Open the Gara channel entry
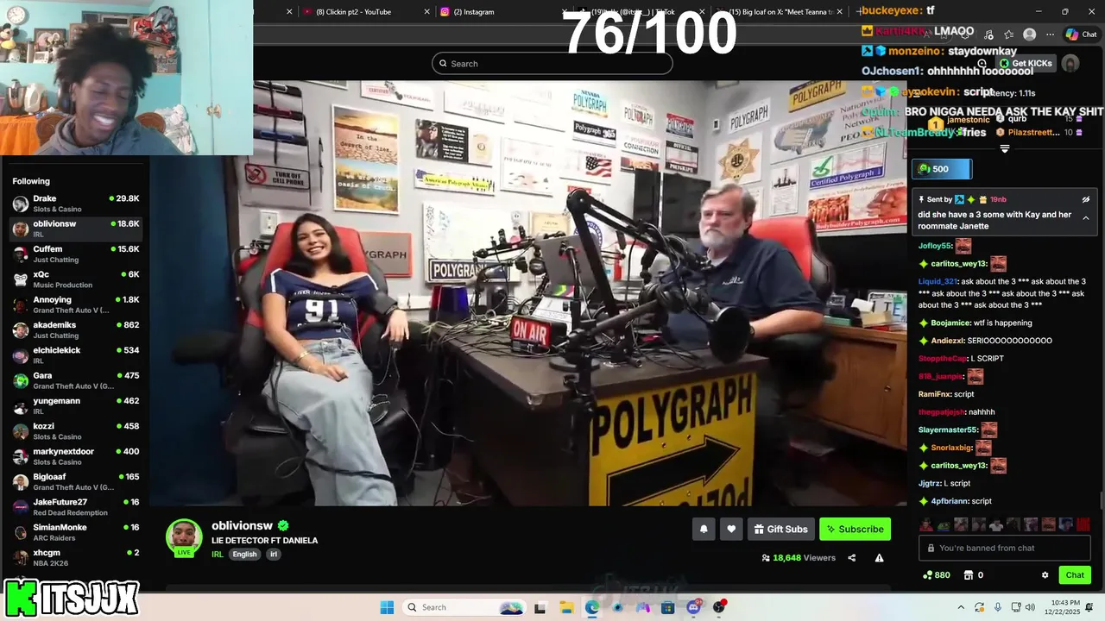This screenshot has height=621, width=1105. point(76,380)
